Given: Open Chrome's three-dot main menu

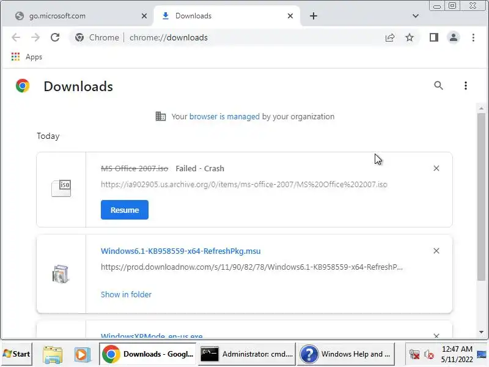Looking at the screenshot, I should [473, 37].
